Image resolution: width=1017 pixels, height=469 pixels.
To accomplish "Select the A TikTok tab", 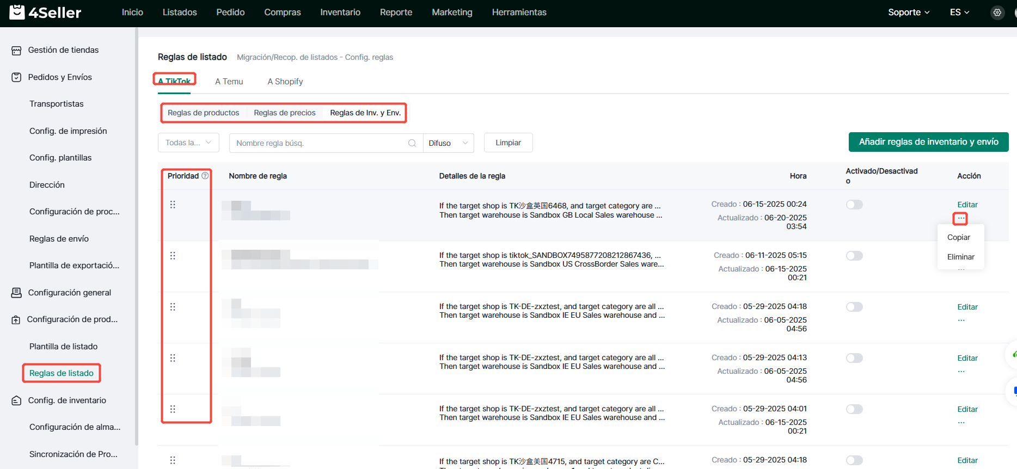I will pos(174,81).
